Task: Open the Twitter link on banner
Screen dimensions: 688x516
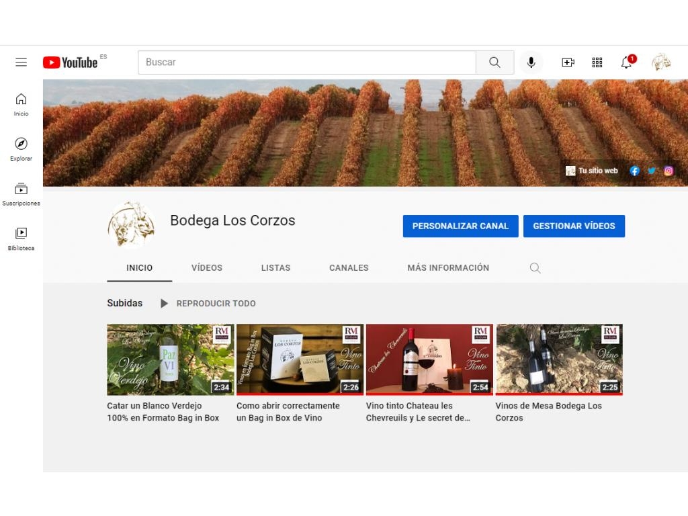Action: pos(652,171)
